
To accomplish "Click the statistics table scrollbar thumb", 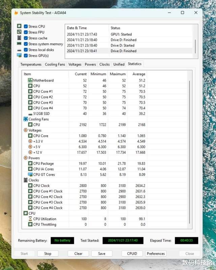I will [189, 152].
